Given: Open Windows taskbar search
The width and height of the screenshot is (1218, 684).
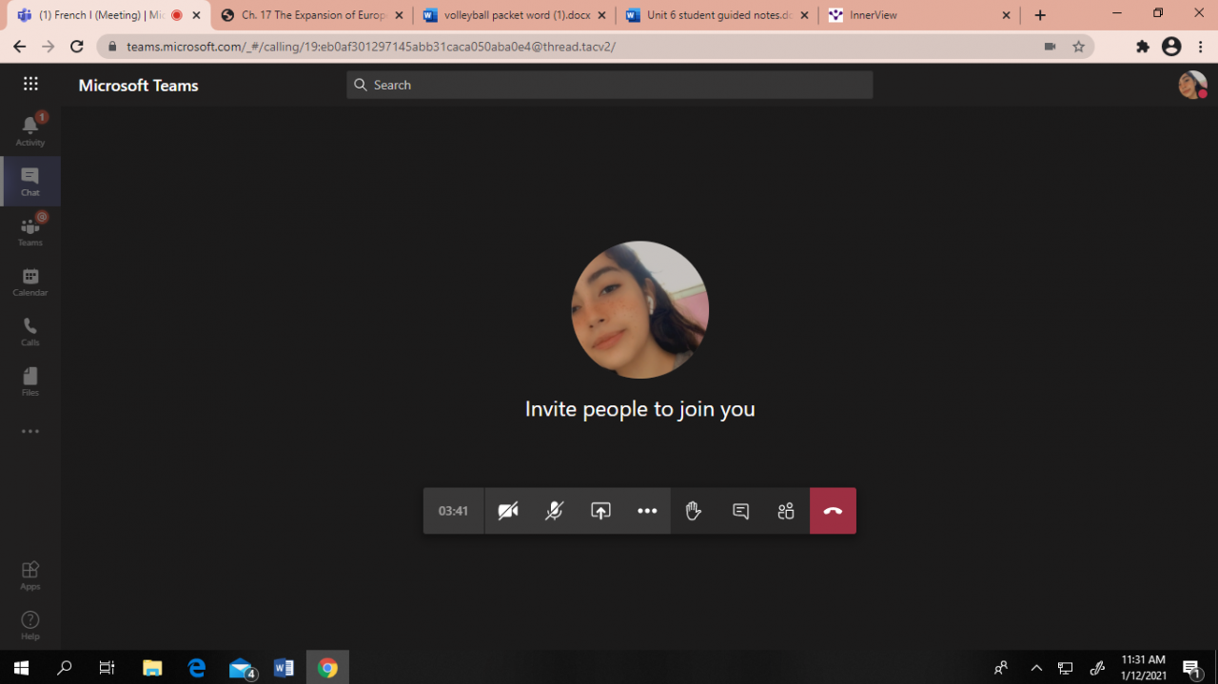Looking at the screenshot, I should (x=65, y=668).
